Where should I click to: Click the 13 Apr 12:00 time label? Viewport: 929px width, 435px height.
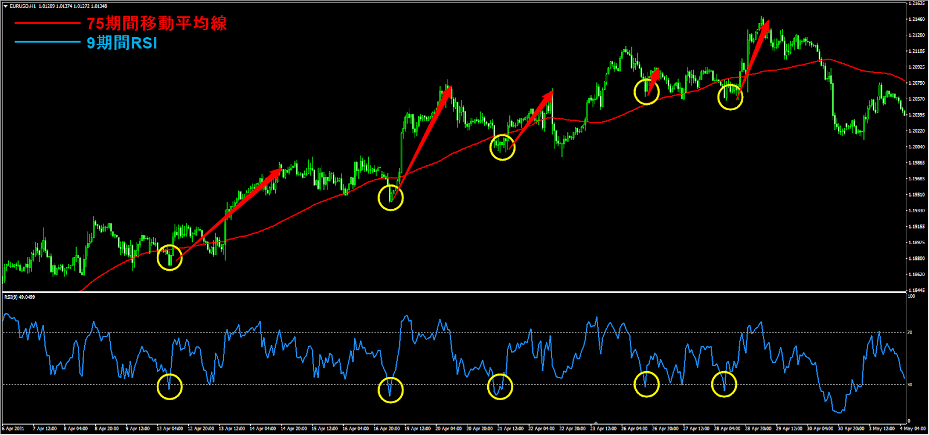232,429
